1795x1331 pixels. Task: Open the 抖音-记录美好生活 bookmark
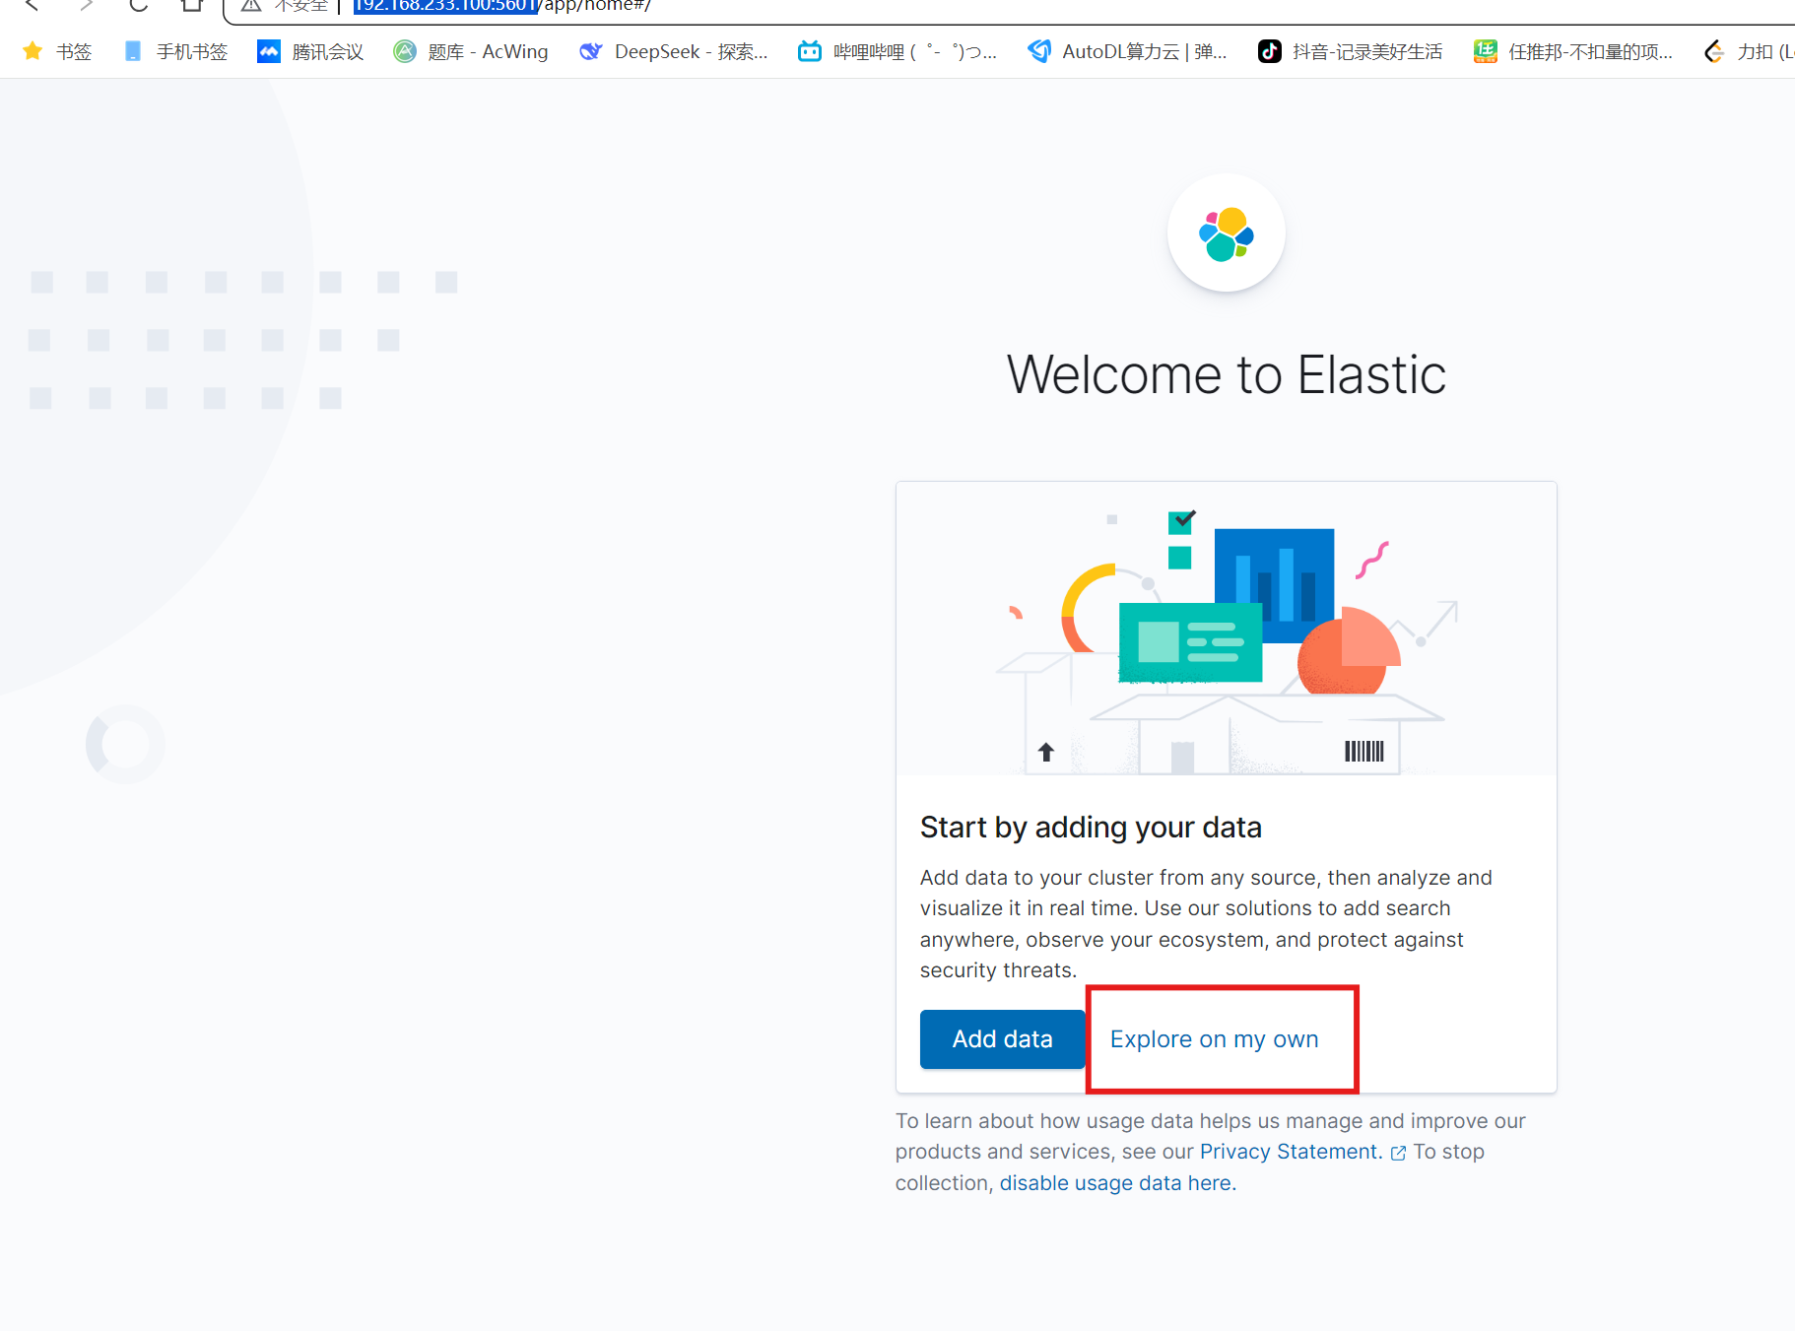click(x=1351, y=51)
